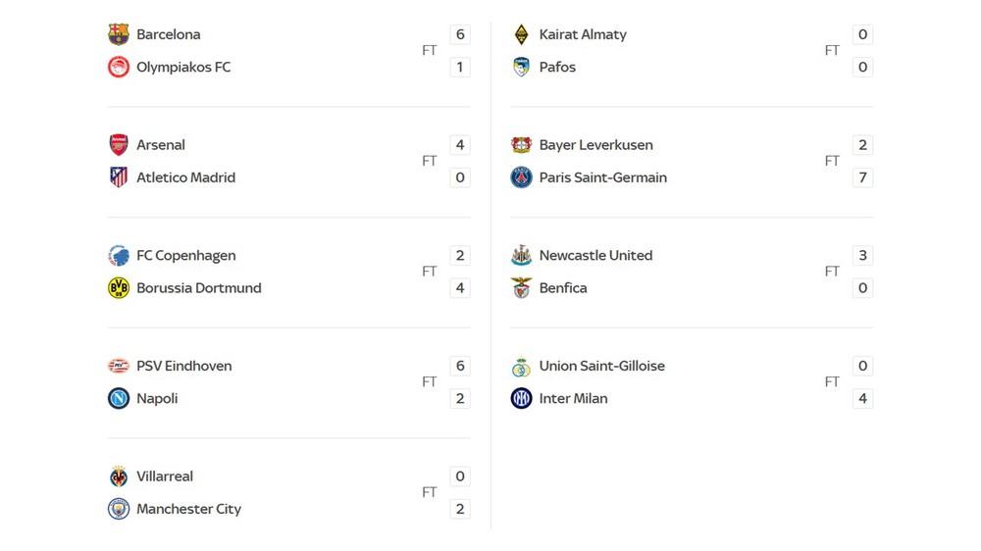Open the Atletico Madrid team link

185,177
